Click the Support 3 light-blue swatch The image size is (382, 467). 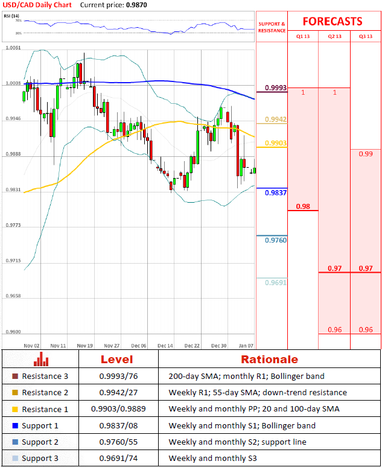(15, 459)
